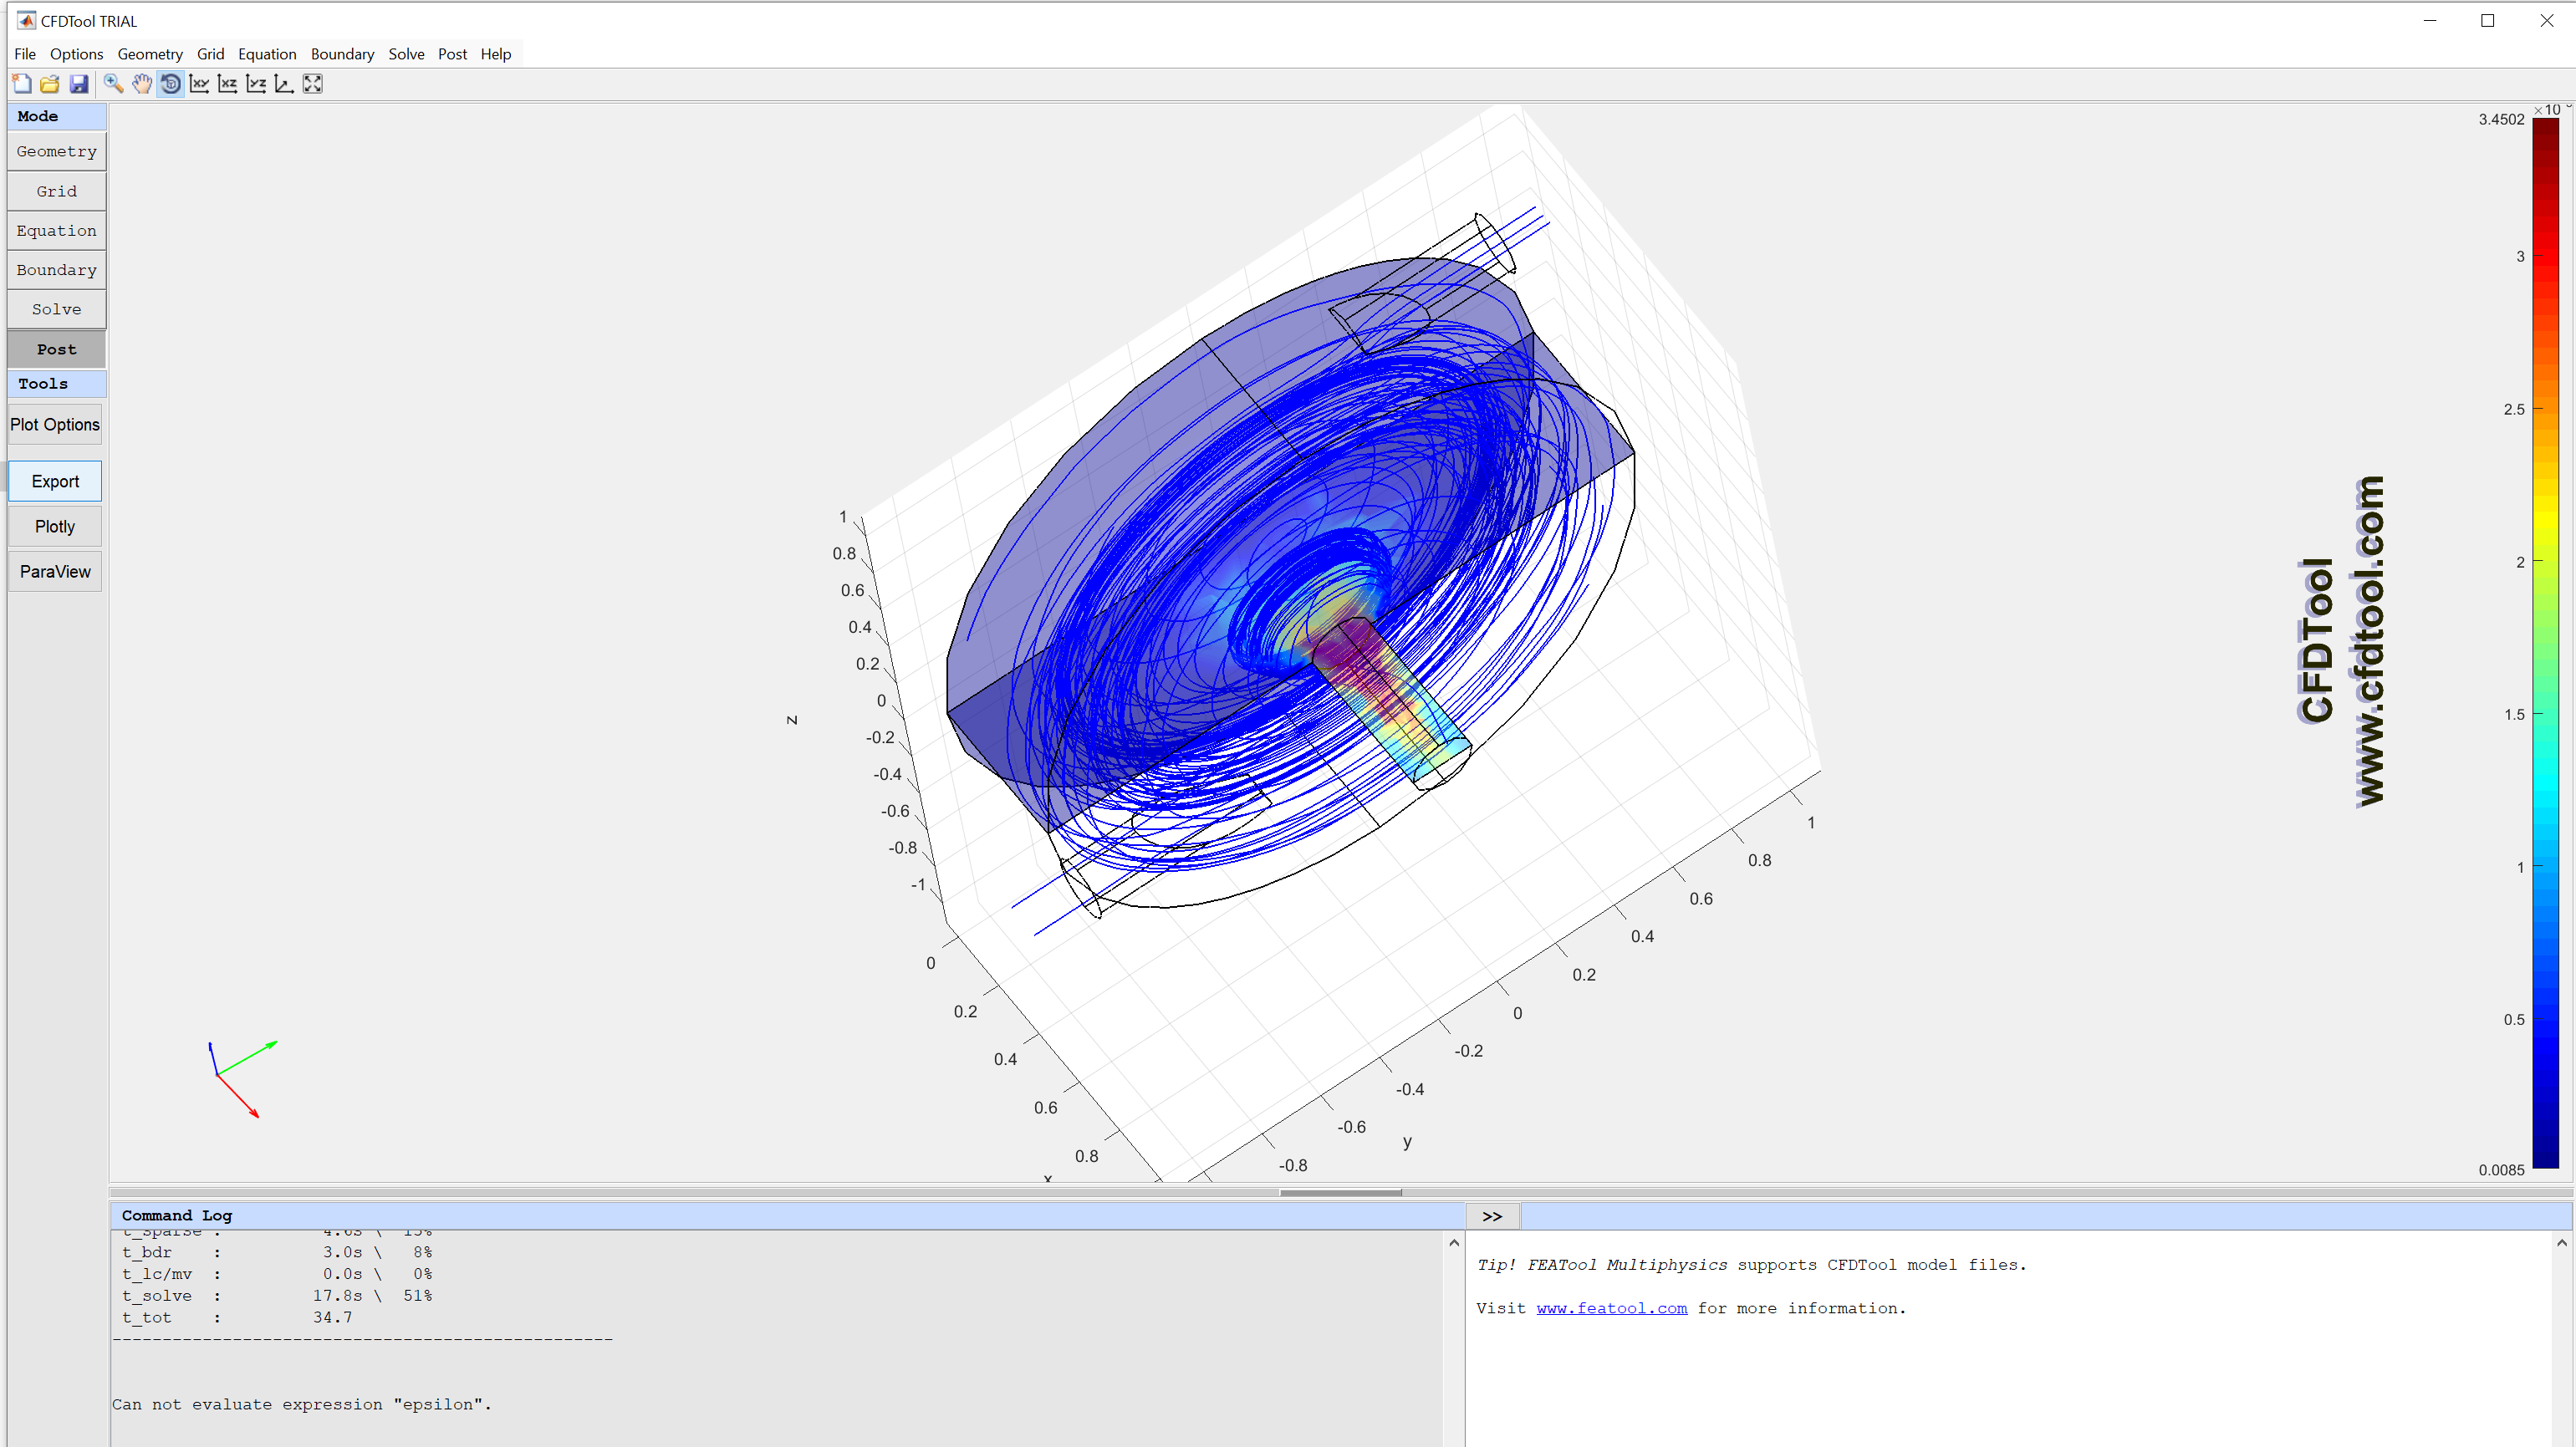
Task: Click the Tools panel header
Action: pos(56,383)
